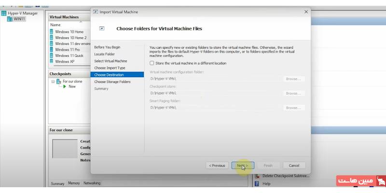Switch to the Memory tab
386x193 pixels.
tap(74, 183)
